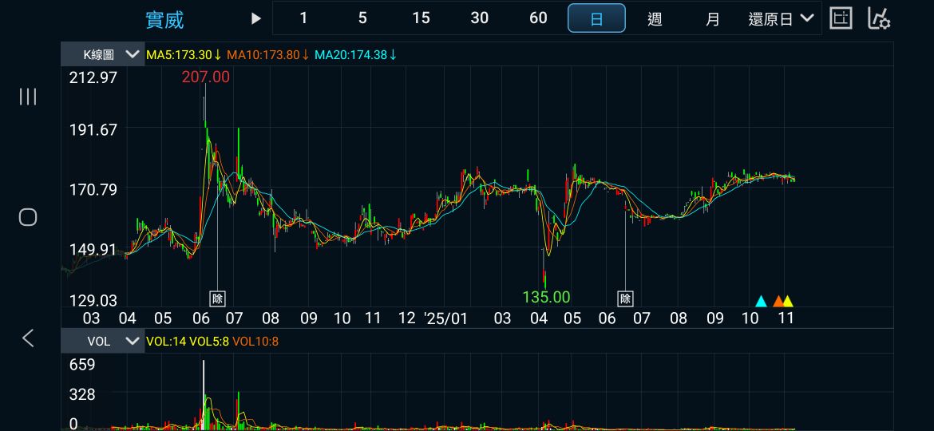The image size is (934, 431).
Task: Toggle the crosshair cursor icon
Action: pyautogui.click(x=841, y=18)
